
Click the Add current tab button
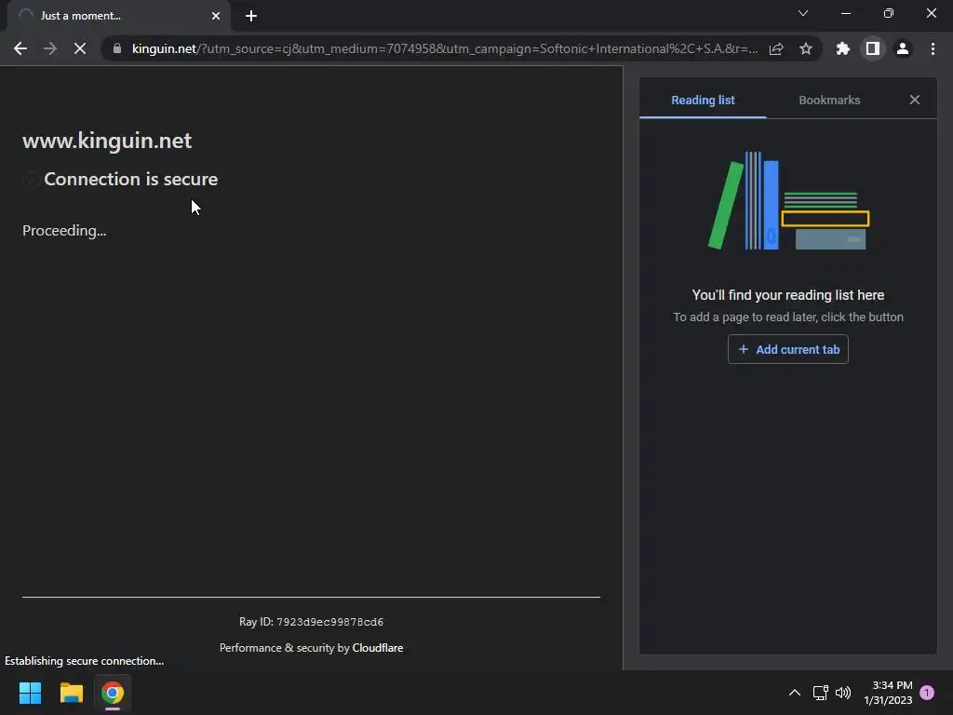pyautogui.click(x=787, y=350)
